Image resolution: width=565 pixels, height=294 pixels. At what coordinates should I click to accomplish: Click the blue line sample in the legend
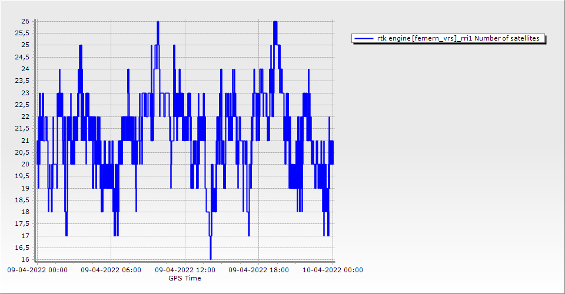tap(364, 39)
